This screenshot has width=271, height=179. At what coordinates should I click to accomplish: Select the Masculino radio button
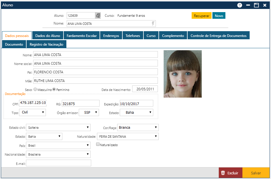pyautogui.click(x=35, y=89)
